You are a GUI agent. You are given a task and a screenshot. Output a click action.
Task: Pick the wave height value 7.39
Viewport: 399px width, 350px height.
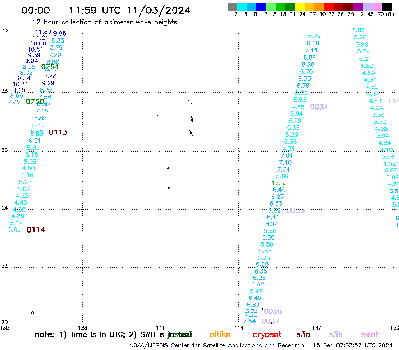[x=14, y=102]
